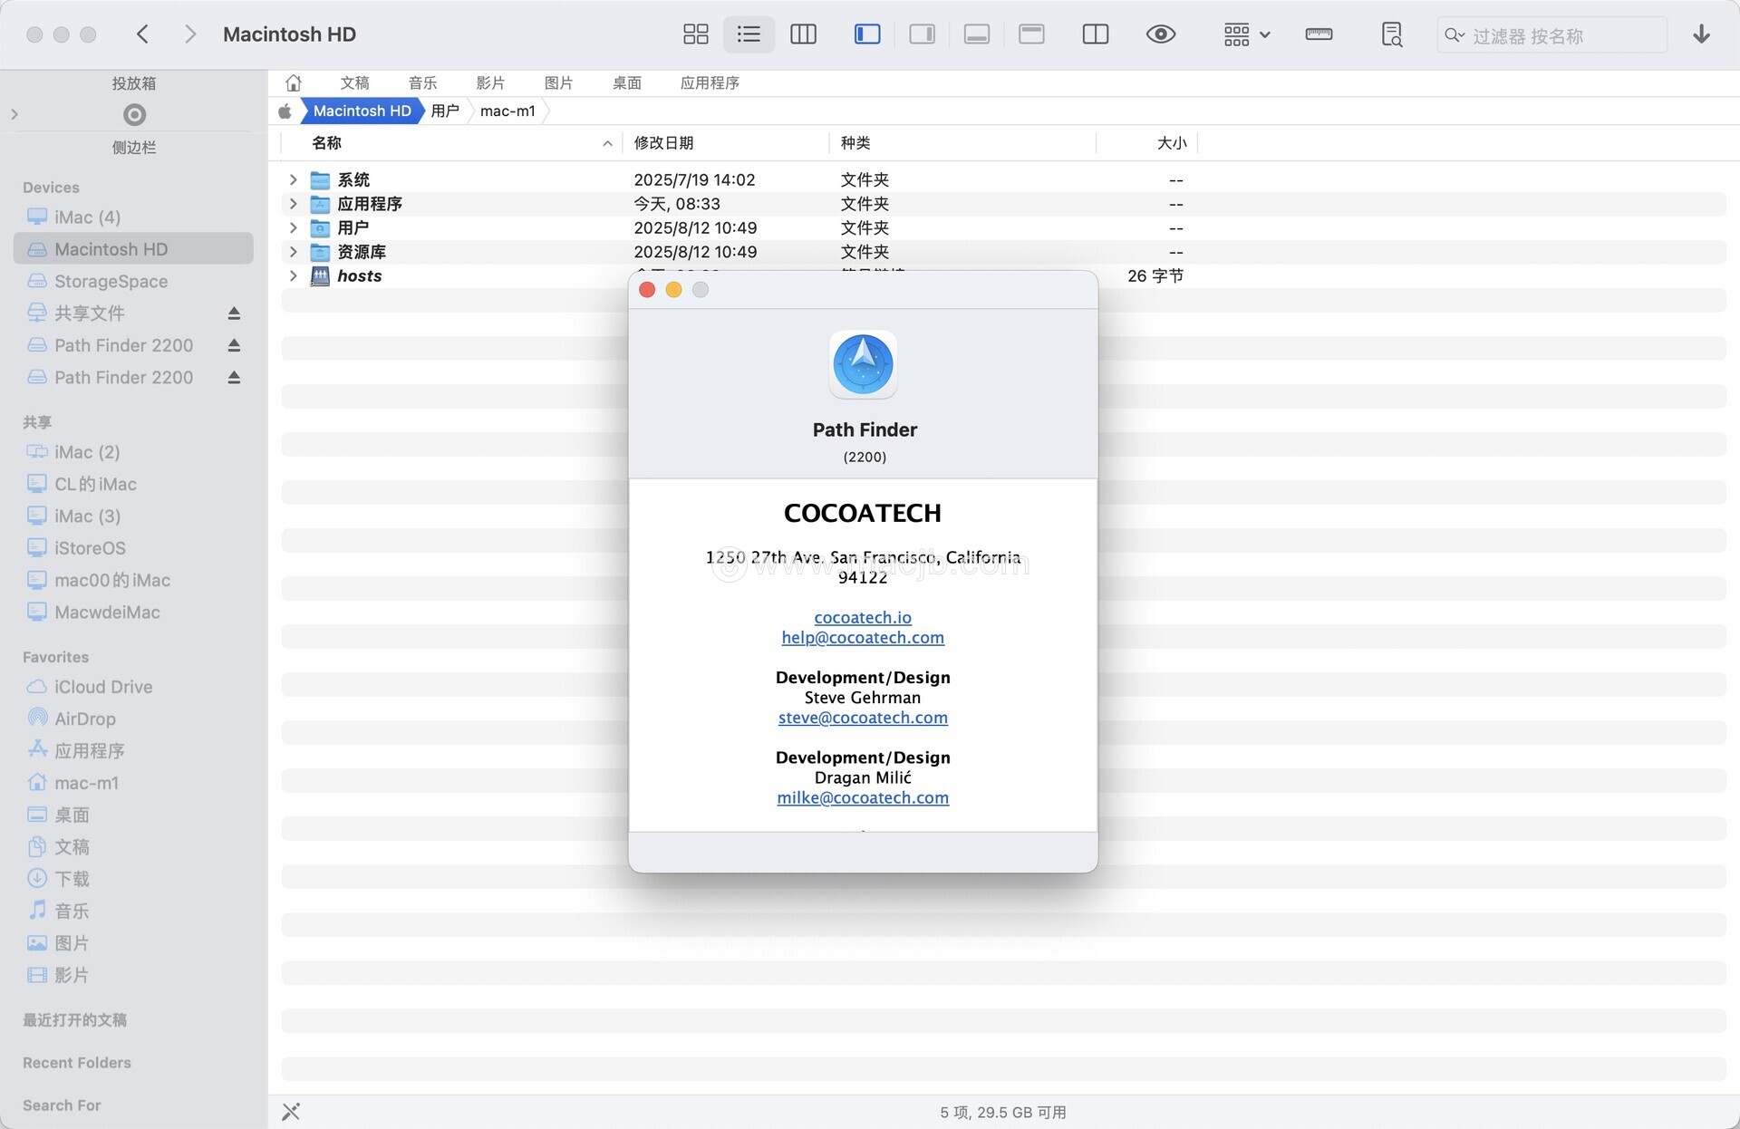Open the milke@cocoatech.com email link

(x=863, y=797)
